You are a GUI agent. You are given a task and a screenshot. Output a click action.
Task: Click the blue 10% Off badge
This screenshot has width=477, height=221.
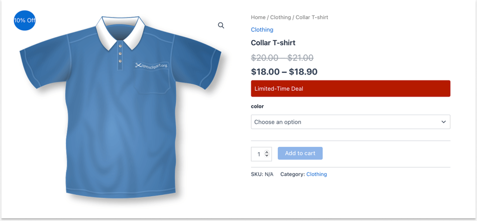point(25,20)
